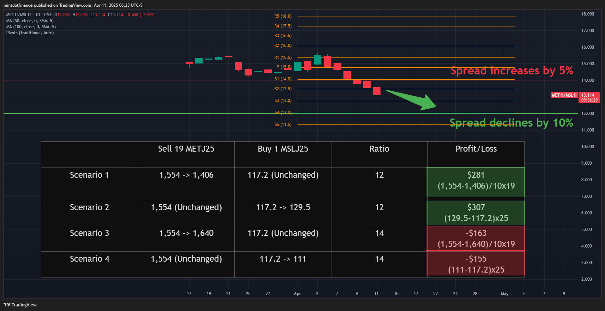The width and height of the screenshot is (605, 311).
Task: Click the red -$155 loss cell
Action: pyautogui.click(x=475, y=263)
